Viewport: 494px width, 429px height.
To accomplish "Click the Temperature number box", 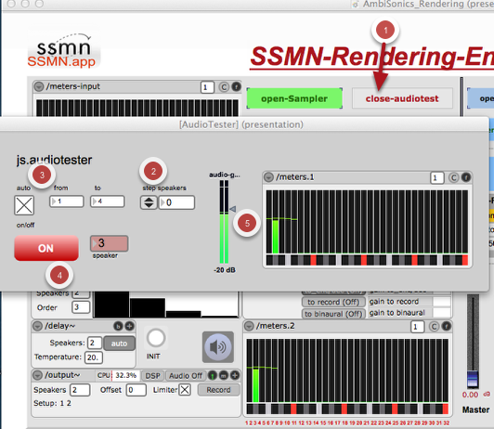I will point(94,357).
